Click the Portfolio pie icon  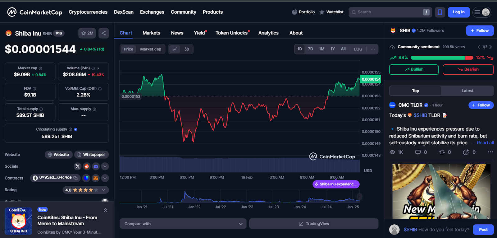(x=294, y=12)
